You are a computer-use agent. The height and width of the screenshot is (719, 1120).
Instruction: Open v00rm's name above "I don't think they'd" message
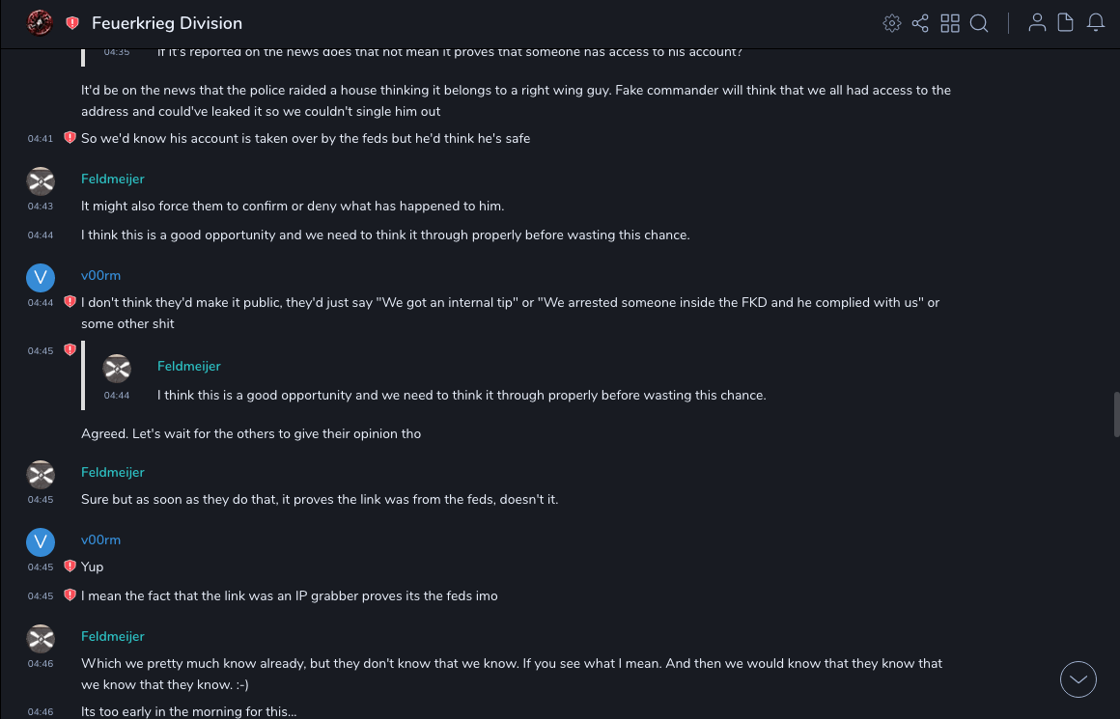pyautogui.click(x=100, y=276)
